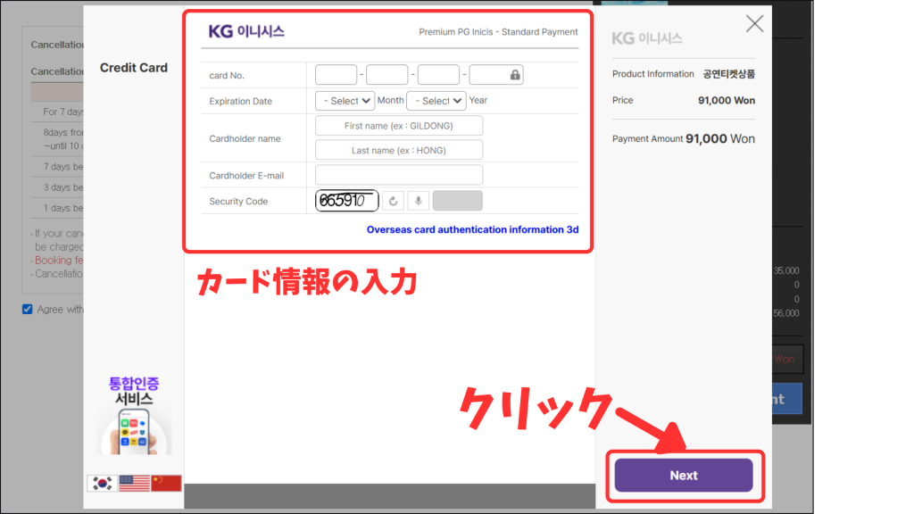Open Overseas card authentication information 3d link

pyautogui.click(x=472, y=229)
